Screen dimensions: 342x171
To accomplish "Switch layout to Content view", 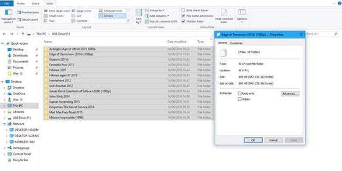I will (x=80, y=21).
